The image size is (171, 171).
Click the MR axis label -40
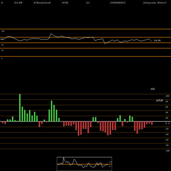click(x=167, y=134)
